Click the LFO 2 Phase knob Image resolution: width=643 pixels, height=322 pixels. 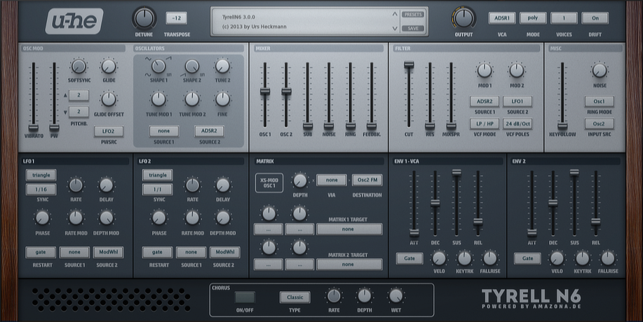click(x=158, y=218)
